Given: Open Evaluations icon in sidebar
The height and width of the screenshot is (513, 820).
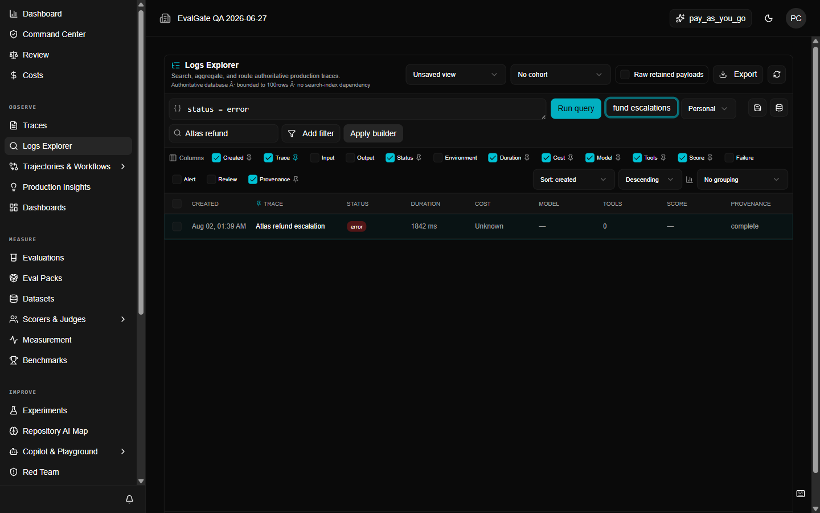Looking at the screenshot, I should (14, 258).
